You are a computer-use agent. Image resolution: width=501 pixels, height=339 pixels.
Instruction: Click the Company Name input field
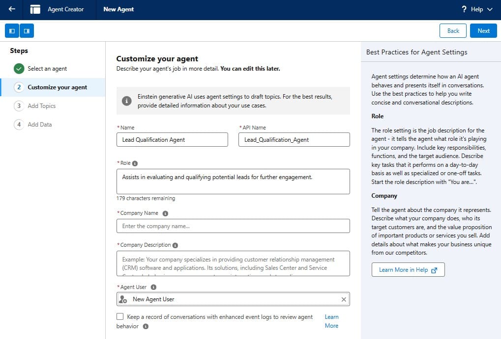233,226
